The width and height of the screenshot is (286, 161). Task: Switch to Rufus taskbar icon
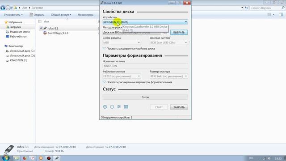pos(57,158)
